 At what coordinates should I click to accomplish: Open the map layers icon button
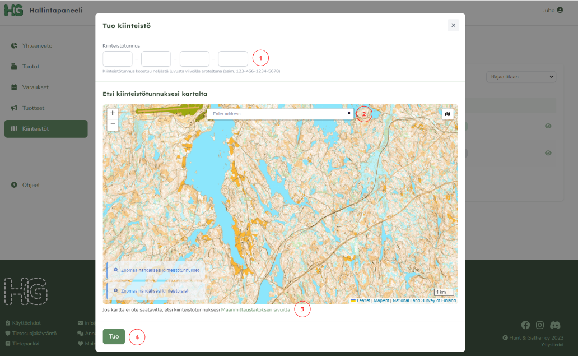(x=448, y=114)
